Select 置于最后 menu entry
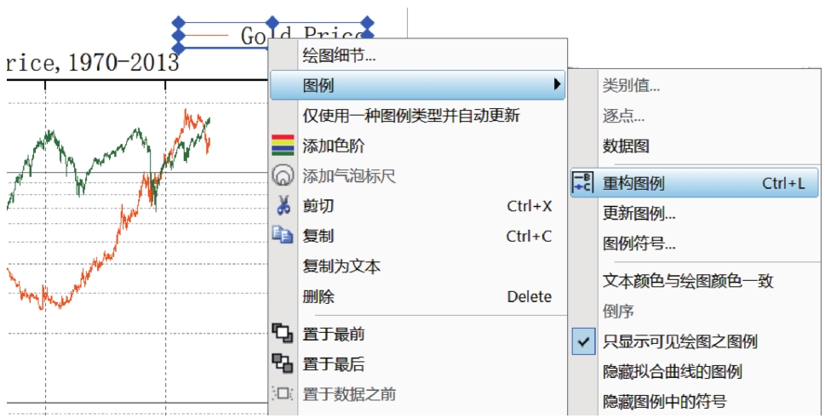This screenshot has width=825, height=418. 418,364
